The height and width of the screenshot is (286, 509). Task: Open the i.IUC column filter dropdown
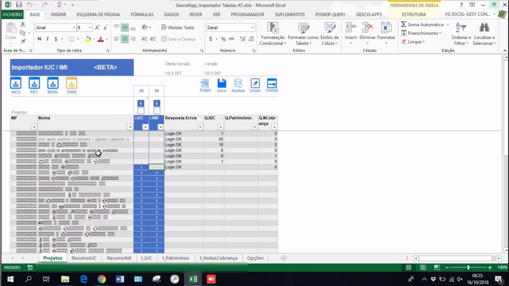click(145, 127)
